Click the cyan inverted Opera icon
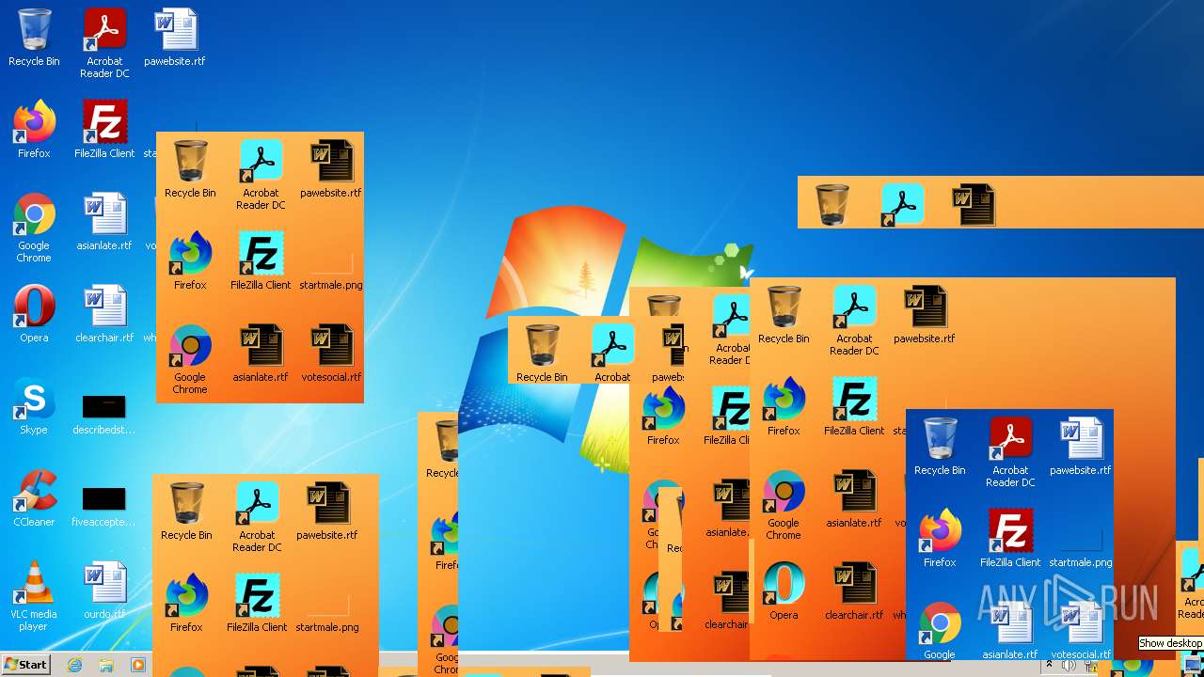Image resolution: width=1204 pixels, height=677 pixels. [784, 591]
